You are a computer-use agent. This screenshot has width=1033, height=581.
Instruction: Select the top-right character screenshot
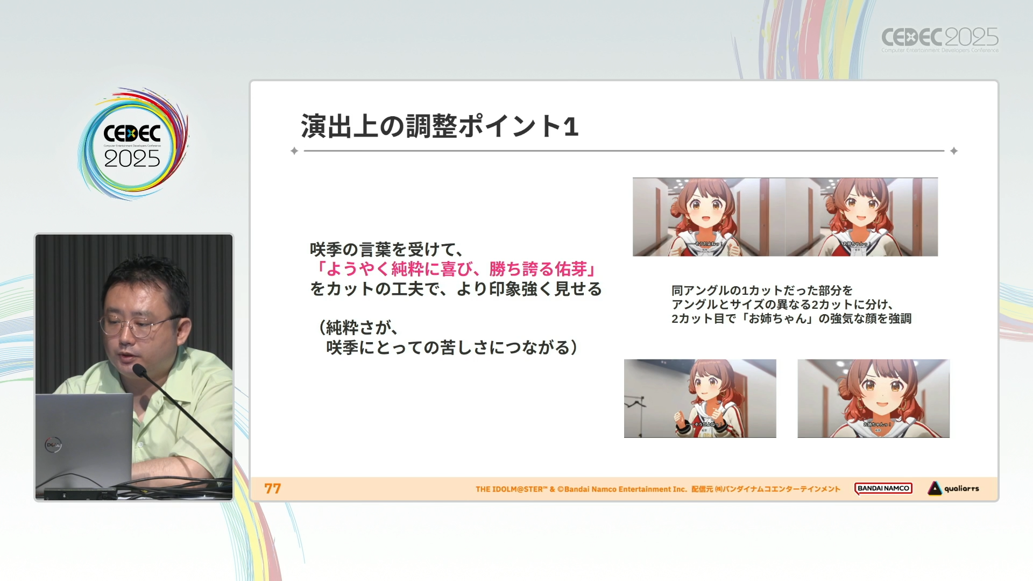click(x=861, y=217)
